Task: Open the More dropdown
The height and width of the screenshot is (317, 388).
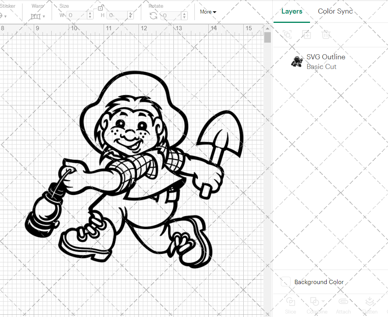Action: [x=208, y=12]
